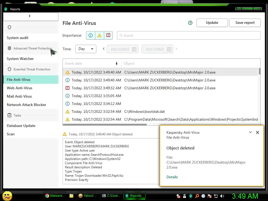Select System Watcher in sidebar
This screenshot has height=201, width=268.
[20, 59]
